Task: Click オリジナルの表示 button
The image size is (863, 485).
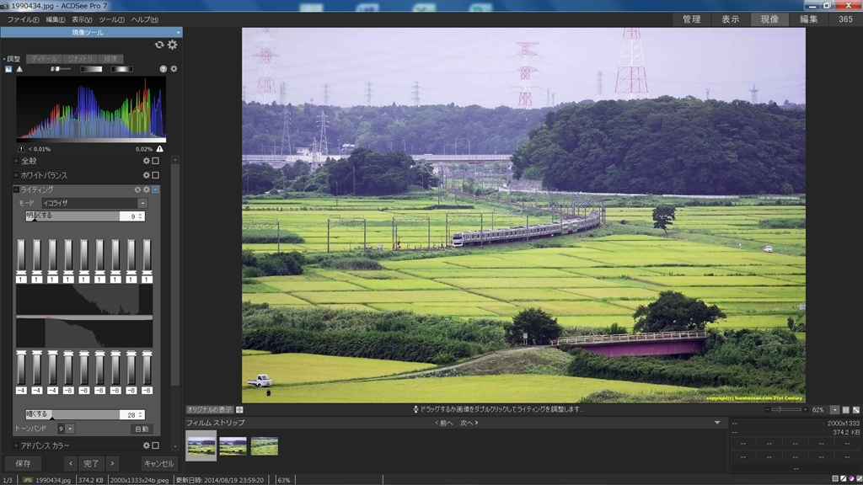Action: (210, 410)
